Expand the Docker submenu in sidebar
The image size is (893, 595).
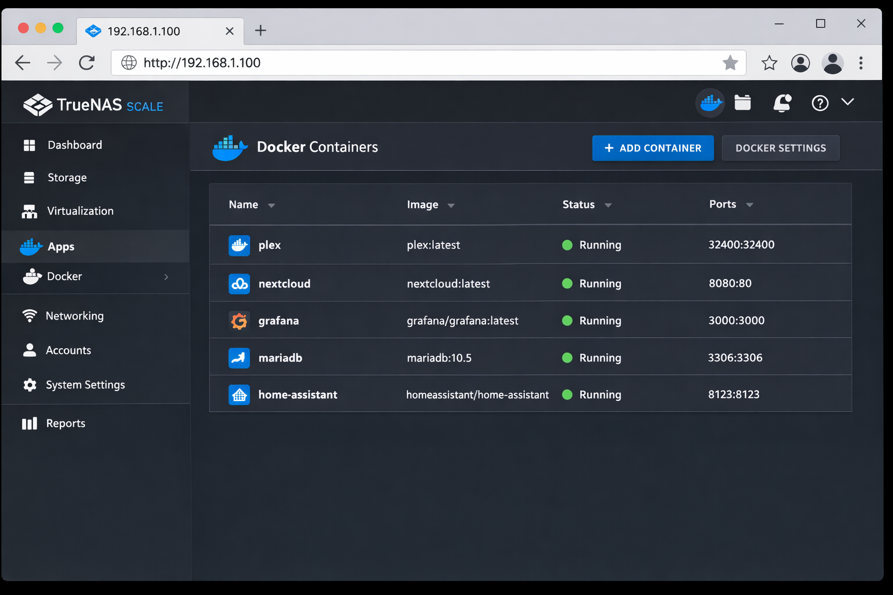167,277
